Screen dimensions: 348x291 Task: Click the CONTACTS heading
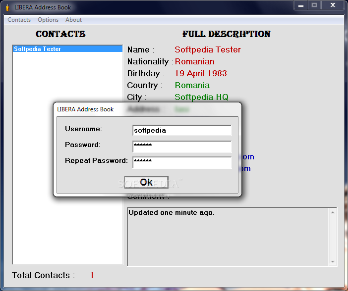(x=60, y=34)
